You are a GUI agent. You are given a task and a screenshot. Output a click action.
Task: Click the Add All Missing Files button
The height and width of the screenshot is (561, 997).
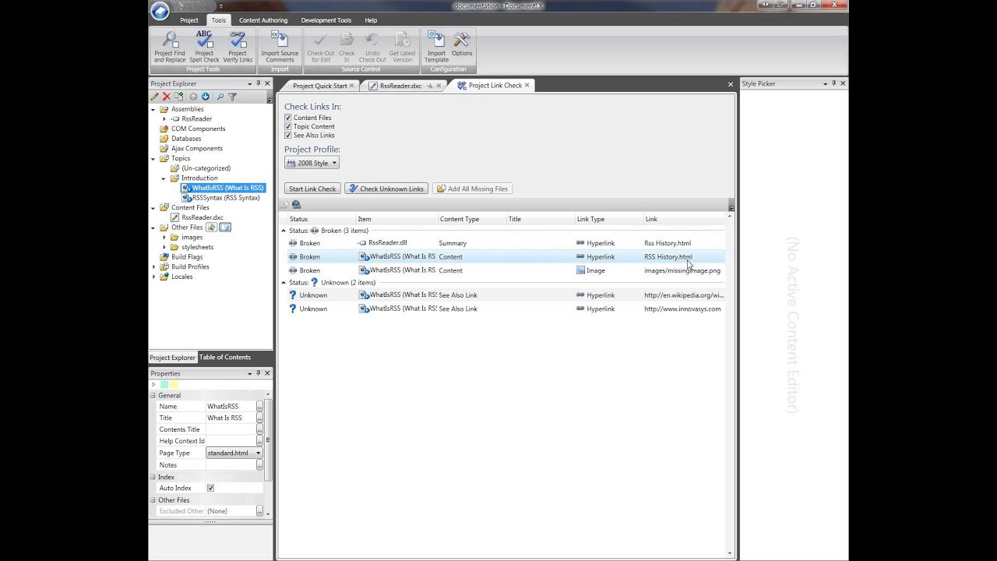click(x=473, y=189)
